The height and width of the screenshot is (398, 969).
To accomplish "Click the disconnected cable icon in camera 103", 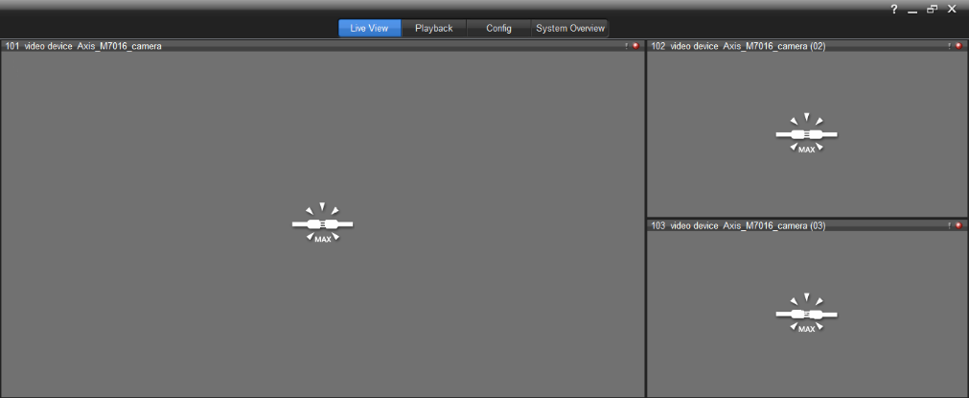I will point(806,314).
